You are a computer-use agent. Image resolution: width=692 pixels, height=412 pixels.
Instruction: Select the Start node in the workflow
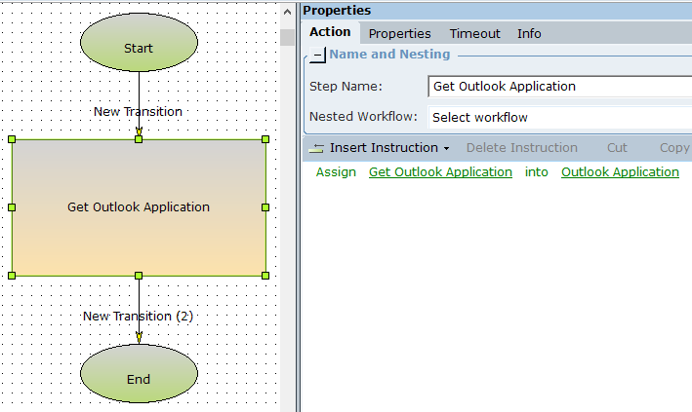coord(139,48)
